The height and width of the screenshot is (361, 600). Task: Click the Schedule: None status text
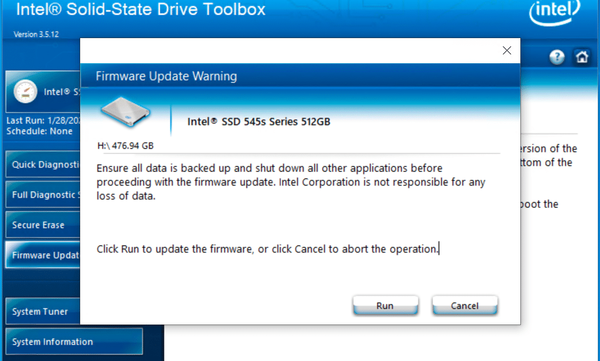tap(39, 131)
